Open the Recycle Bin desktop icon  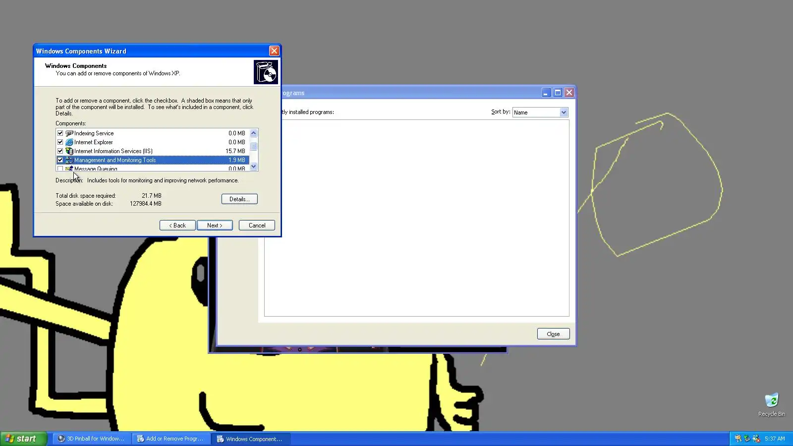coord(772,405)
